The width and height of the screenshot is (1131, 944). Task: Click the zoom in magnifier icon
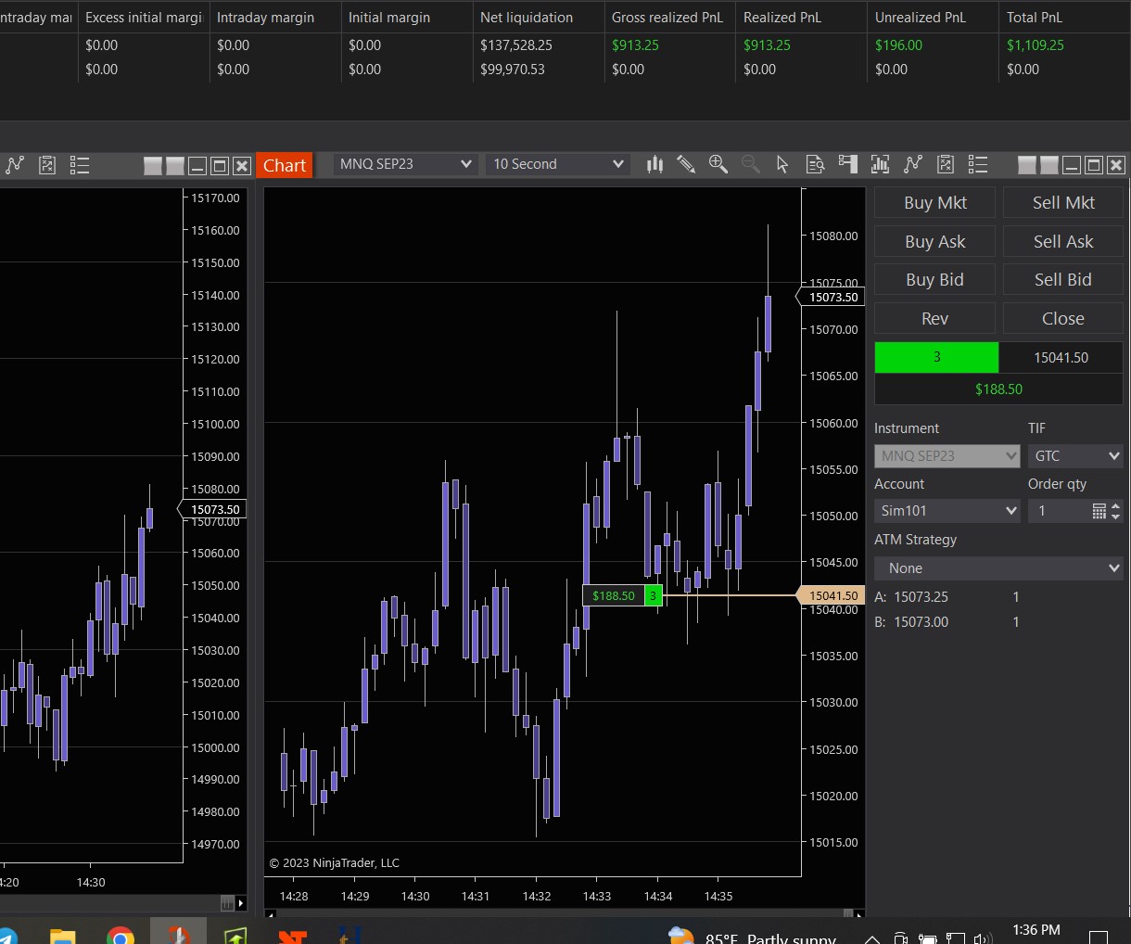point(718,164)
